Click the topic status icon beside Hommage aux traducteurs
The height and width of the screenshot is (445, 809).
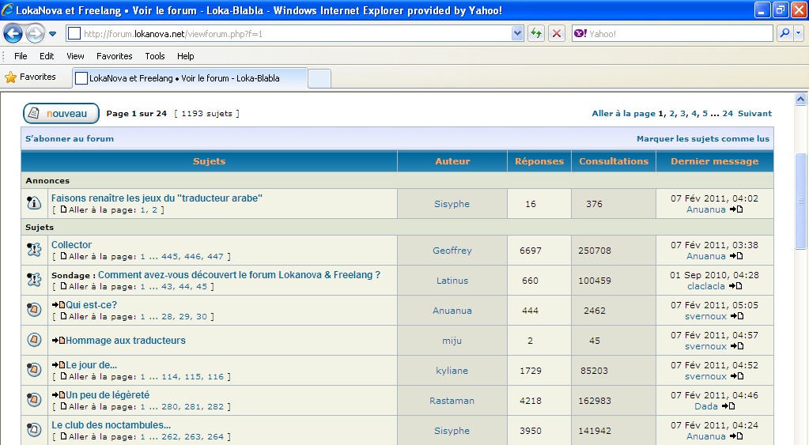[x=34, y=341]
